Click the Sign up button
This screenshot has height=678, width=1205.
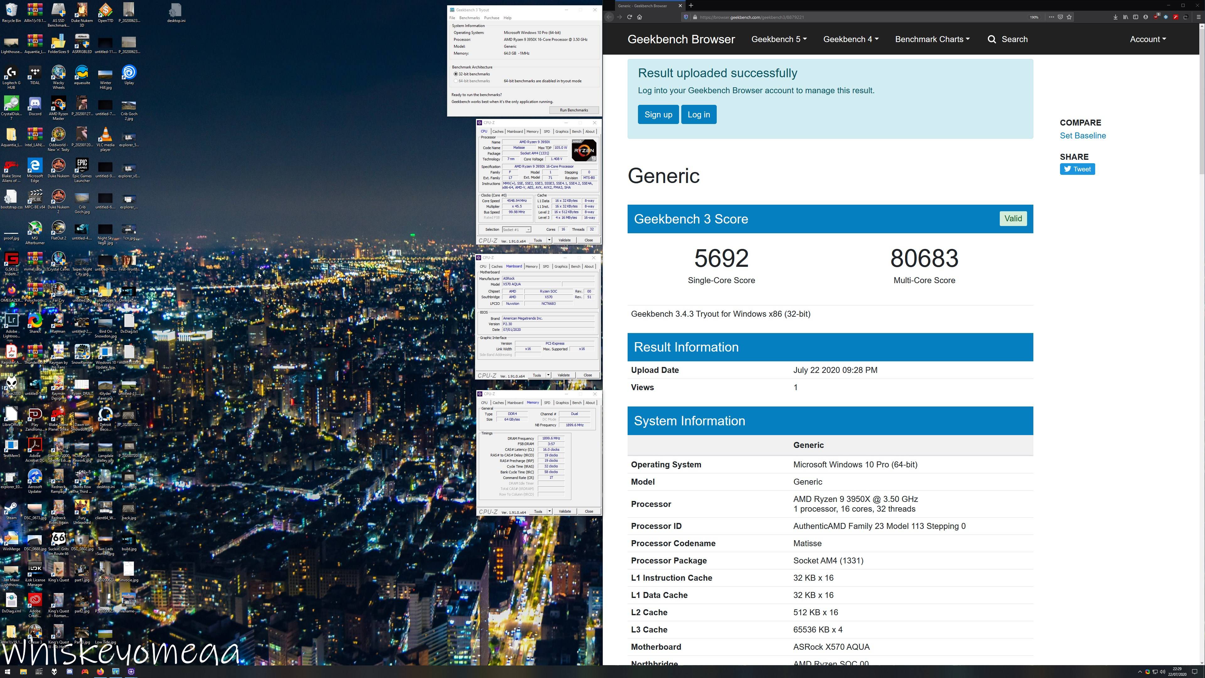(x=658, y=115)
